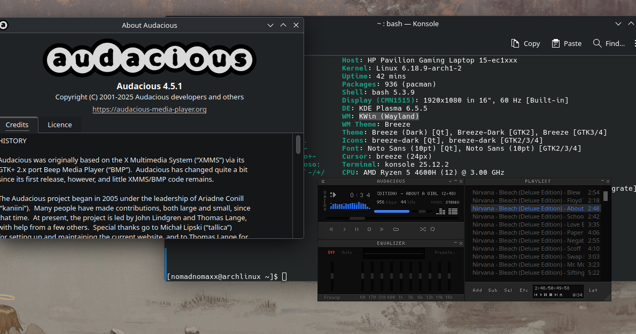The image size is (636, 334).
Task: Click mini next-track button in playlist footer
Action: 556,294
